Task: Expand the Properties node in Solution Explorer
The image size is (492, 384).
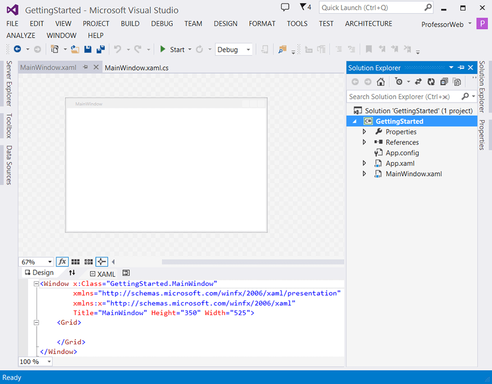Action: click(x=364, y=132)
